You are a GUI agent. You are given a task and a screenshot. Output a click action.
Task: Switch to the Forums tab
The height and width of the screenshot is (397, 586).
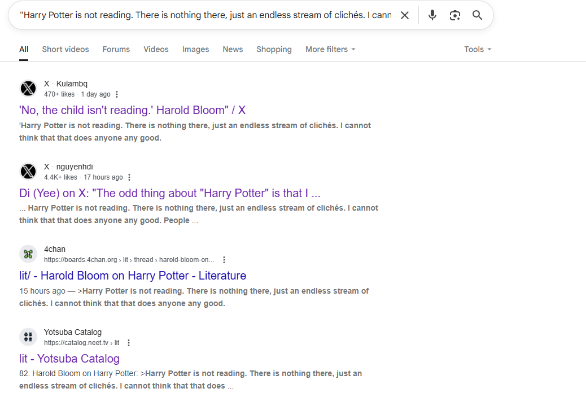point(116,49)
